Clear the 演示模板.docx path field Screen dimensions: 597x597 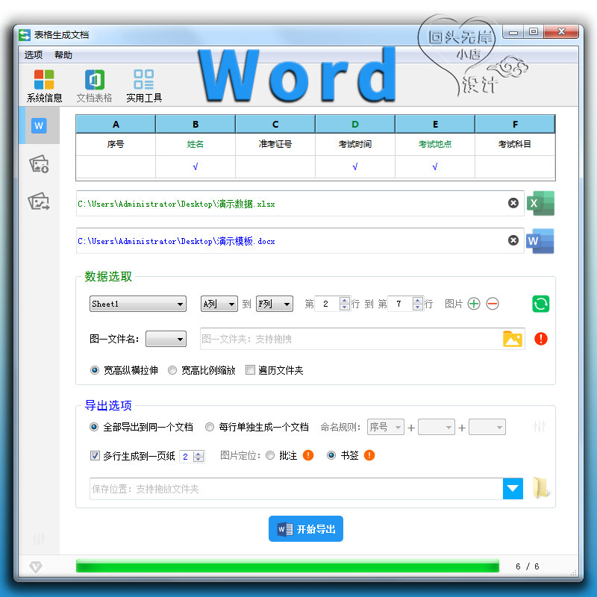[x=513, y=240]
